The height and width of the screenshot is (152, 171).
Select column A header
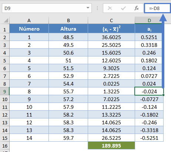coord(29,20)
